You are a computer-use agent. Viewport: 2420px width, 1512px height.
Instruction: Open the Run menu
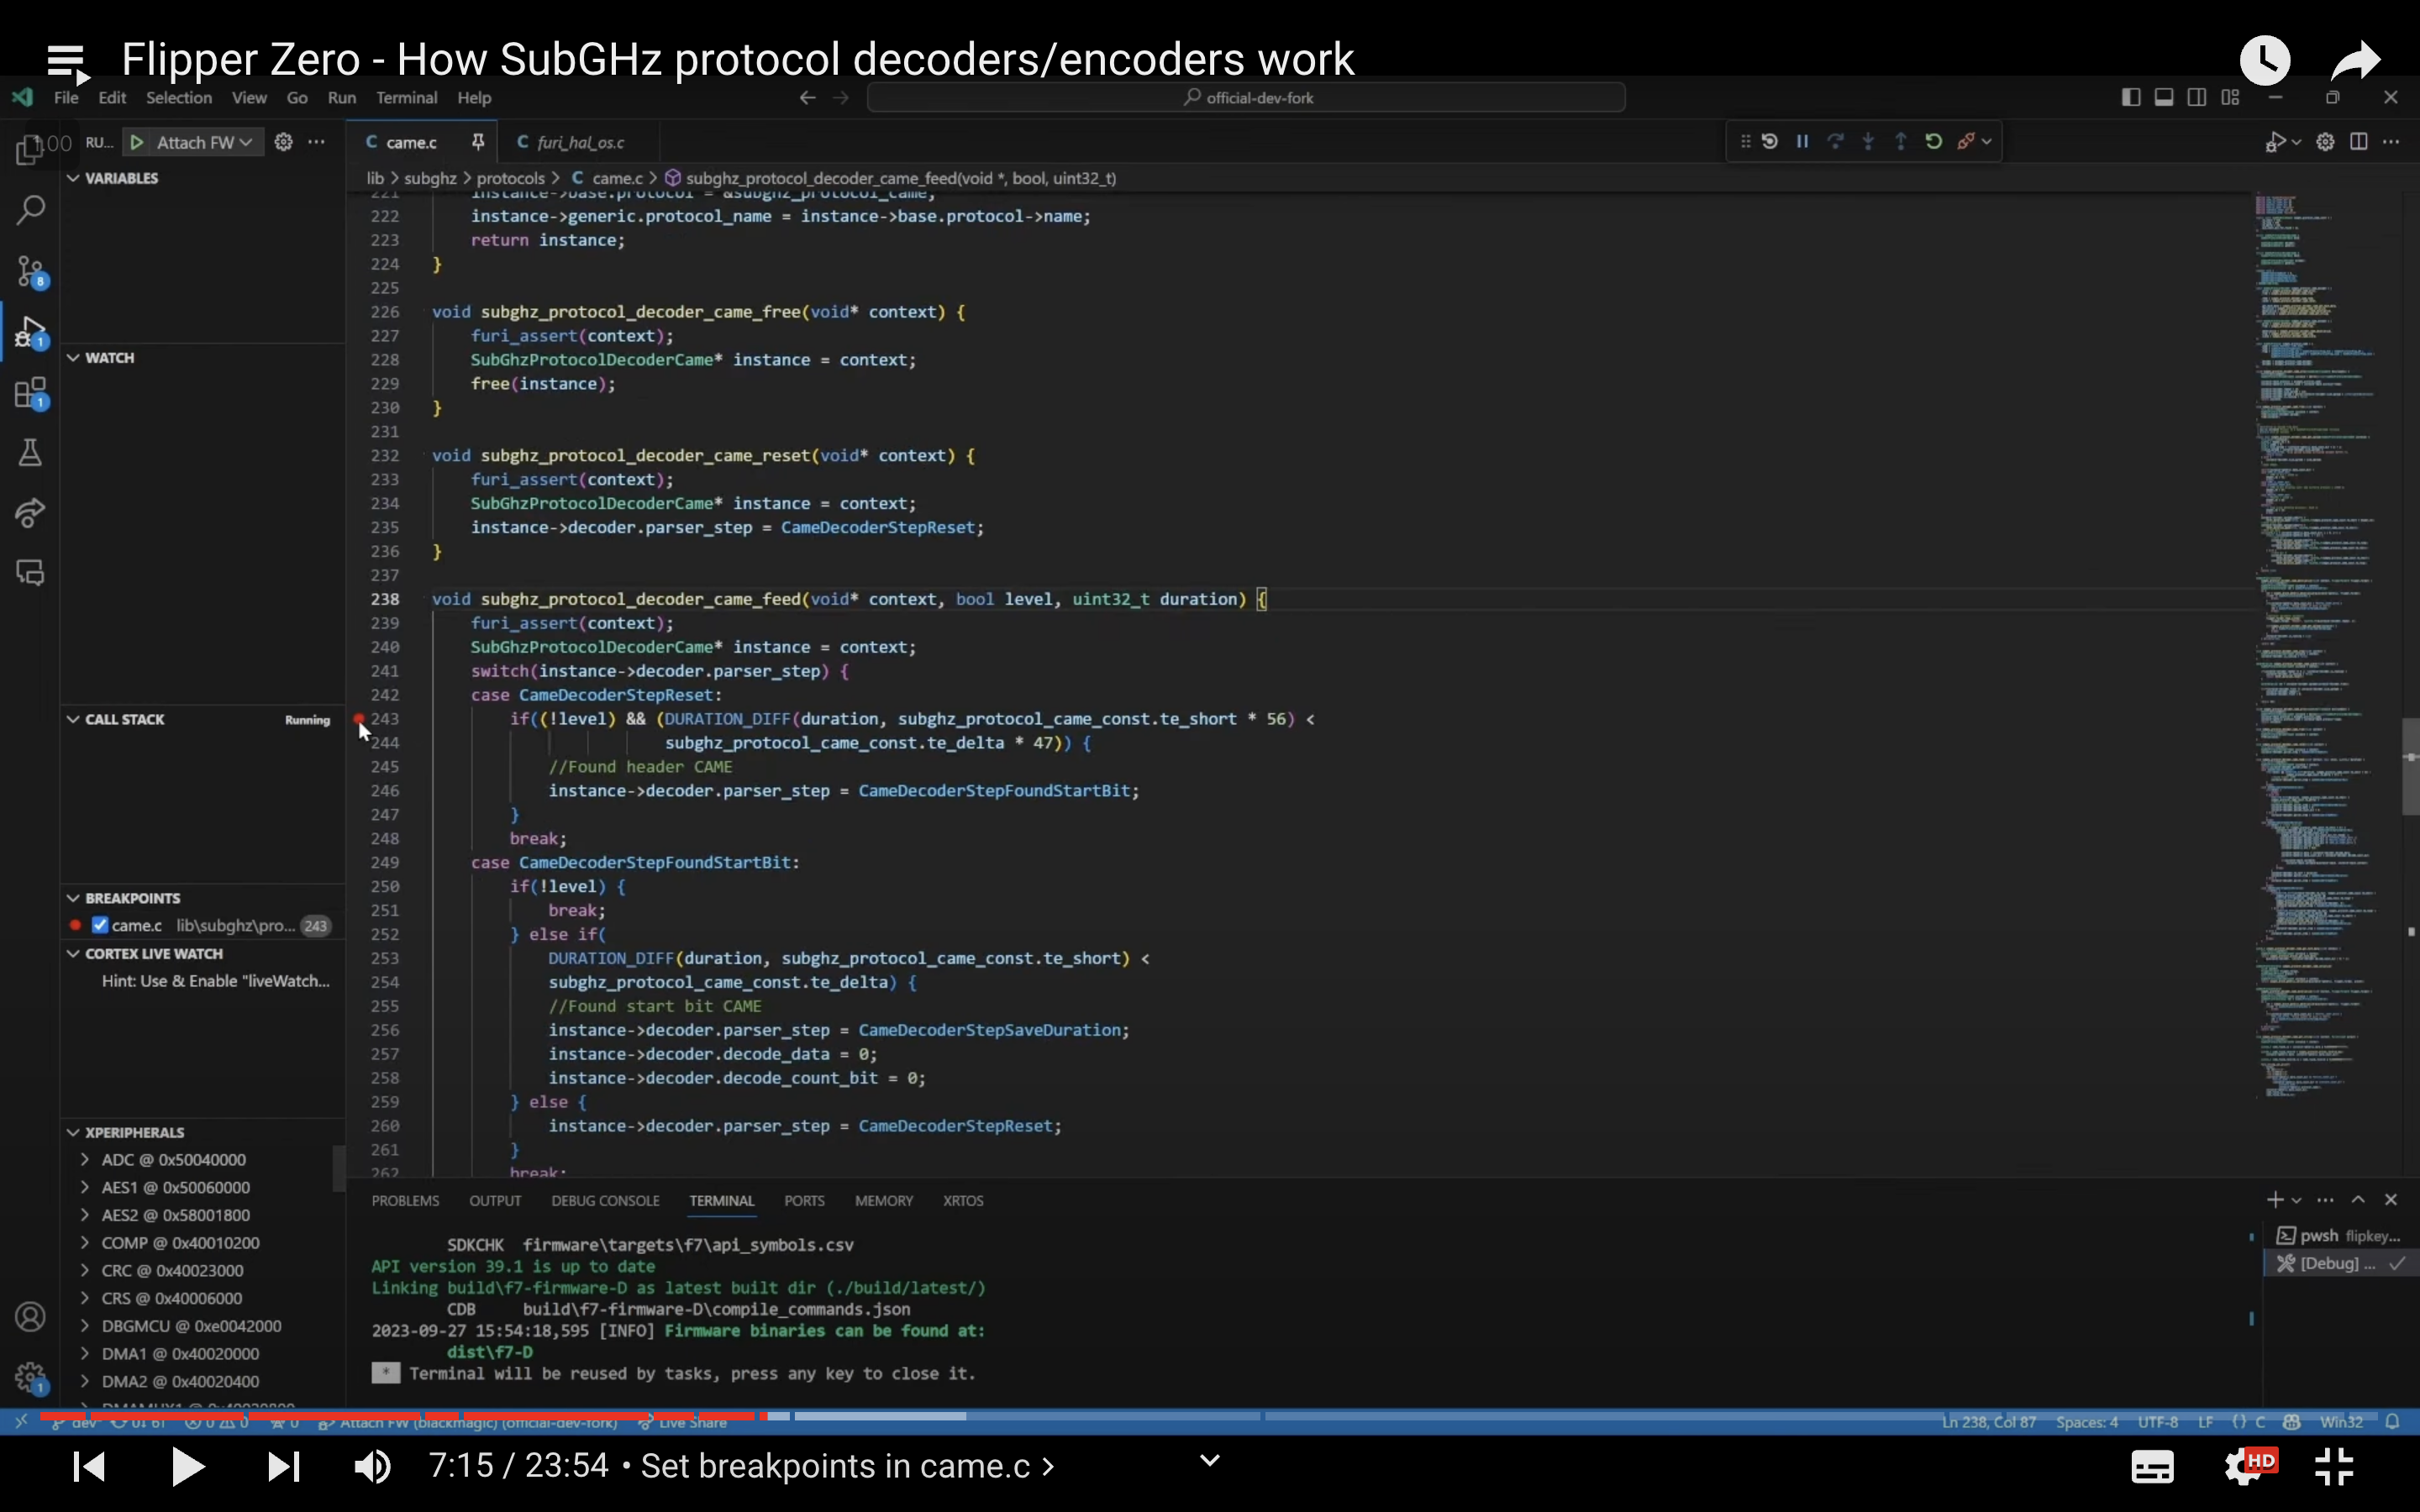[x=342, y=97]
